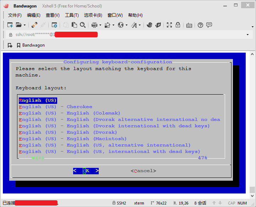Expand the globe encoding dropdown arrow
256x207 pixels.
point(126,25)
